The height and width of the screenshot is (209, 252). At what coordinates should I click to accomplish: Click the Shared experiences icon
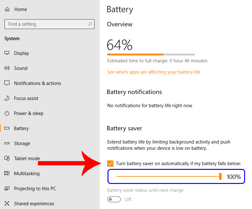point(7,204)
